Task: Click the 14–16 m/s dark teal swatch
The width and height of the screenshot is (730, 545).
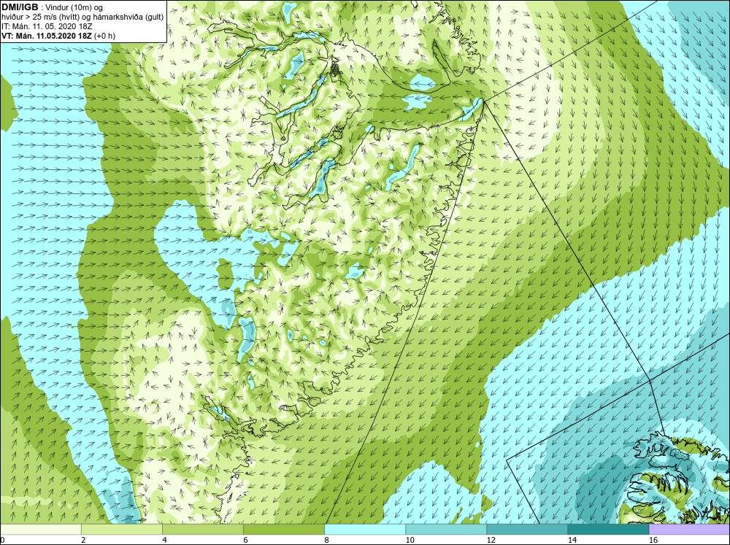Action: (x=607, y=529)
